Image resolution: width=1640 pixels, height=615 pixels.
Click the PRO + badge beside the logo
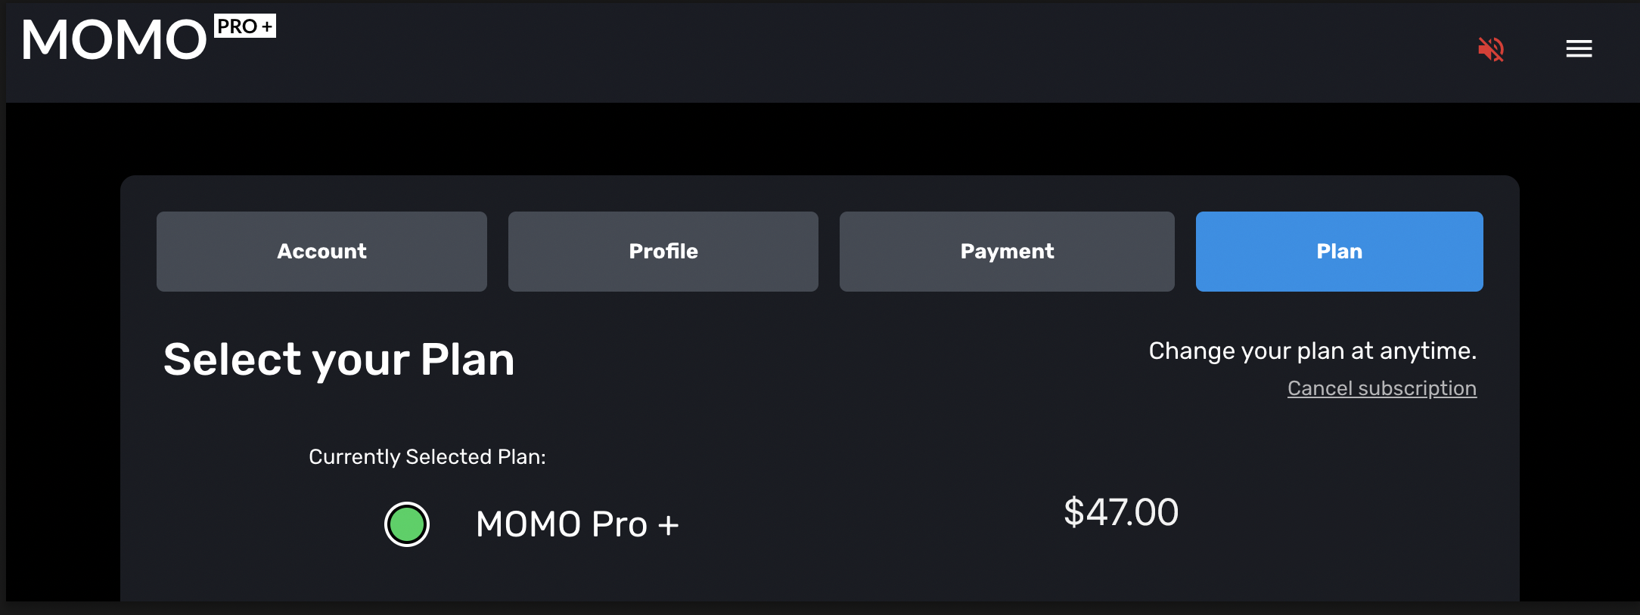coord(245,26)
